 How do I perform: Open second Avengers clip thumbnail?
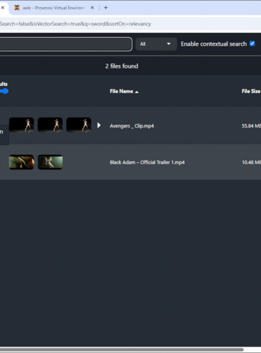(50, 125)
